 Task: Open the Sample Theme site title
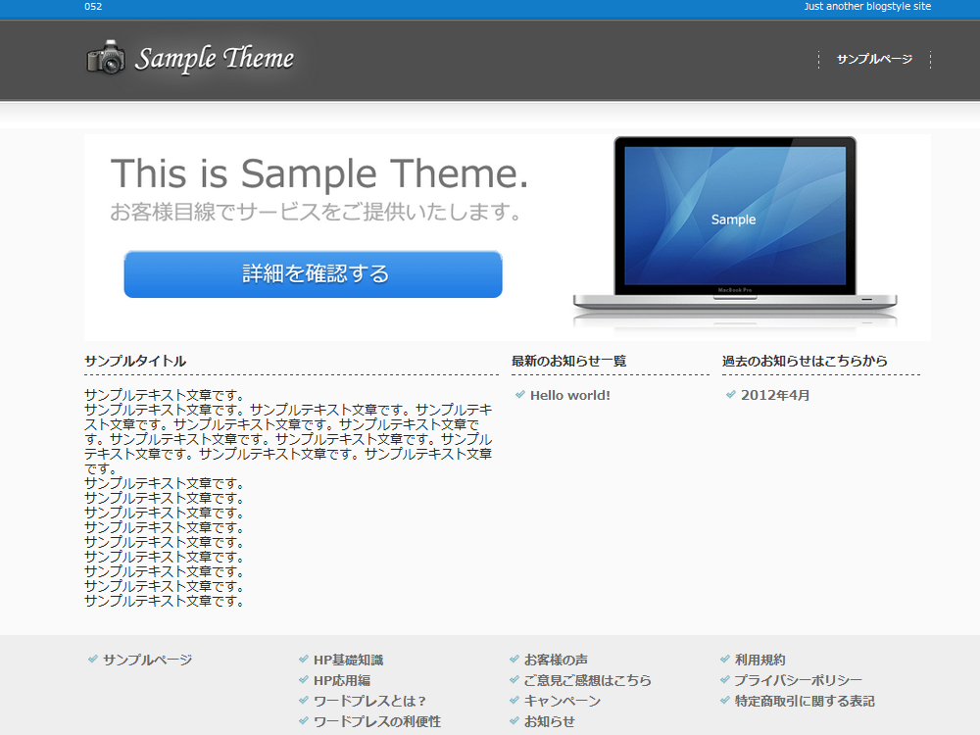215,58
